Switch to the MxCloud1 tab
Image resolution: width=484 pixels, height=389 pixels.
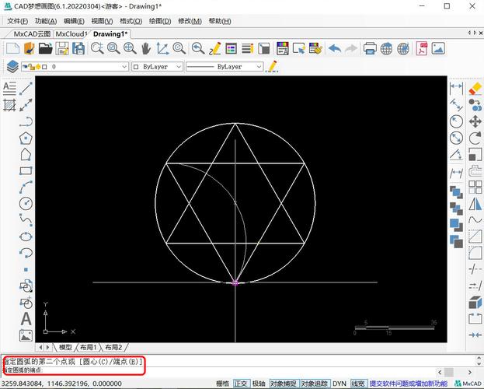coord(71,34)
